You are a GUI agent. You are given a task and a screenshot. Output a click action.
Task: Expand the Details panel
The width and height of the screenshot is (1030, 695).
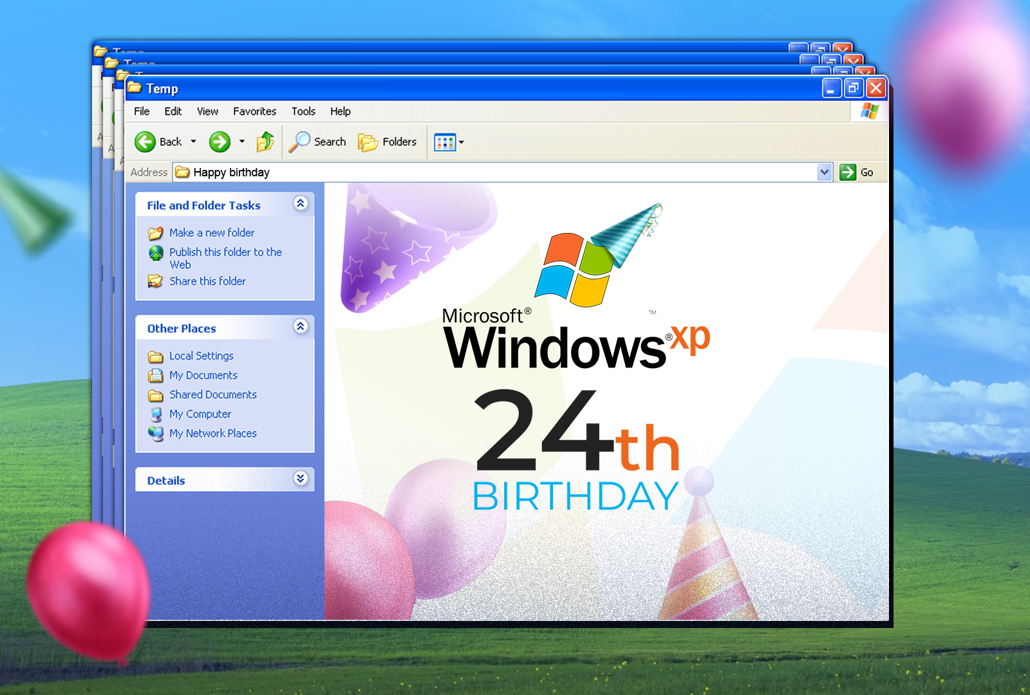click(x=300, y=478)
